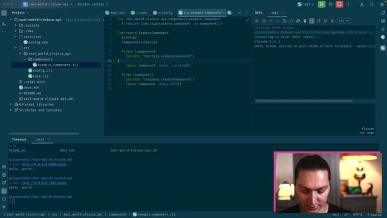
Task: Click the REPL toolbar execute arrow icon
Action: (257, 21)
